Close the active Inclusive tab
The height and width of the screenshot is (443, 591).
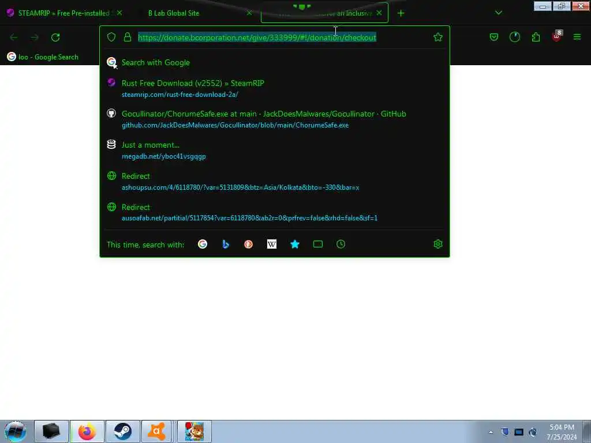tap(379, 13)
